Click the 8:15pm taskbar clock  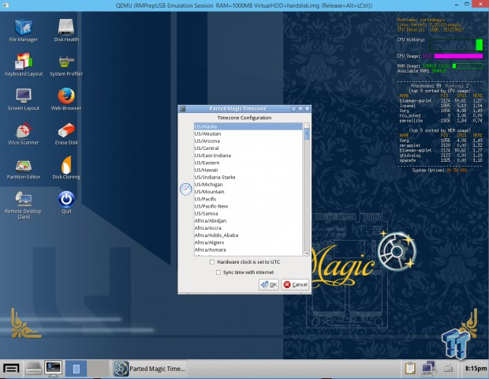point(476,369)
